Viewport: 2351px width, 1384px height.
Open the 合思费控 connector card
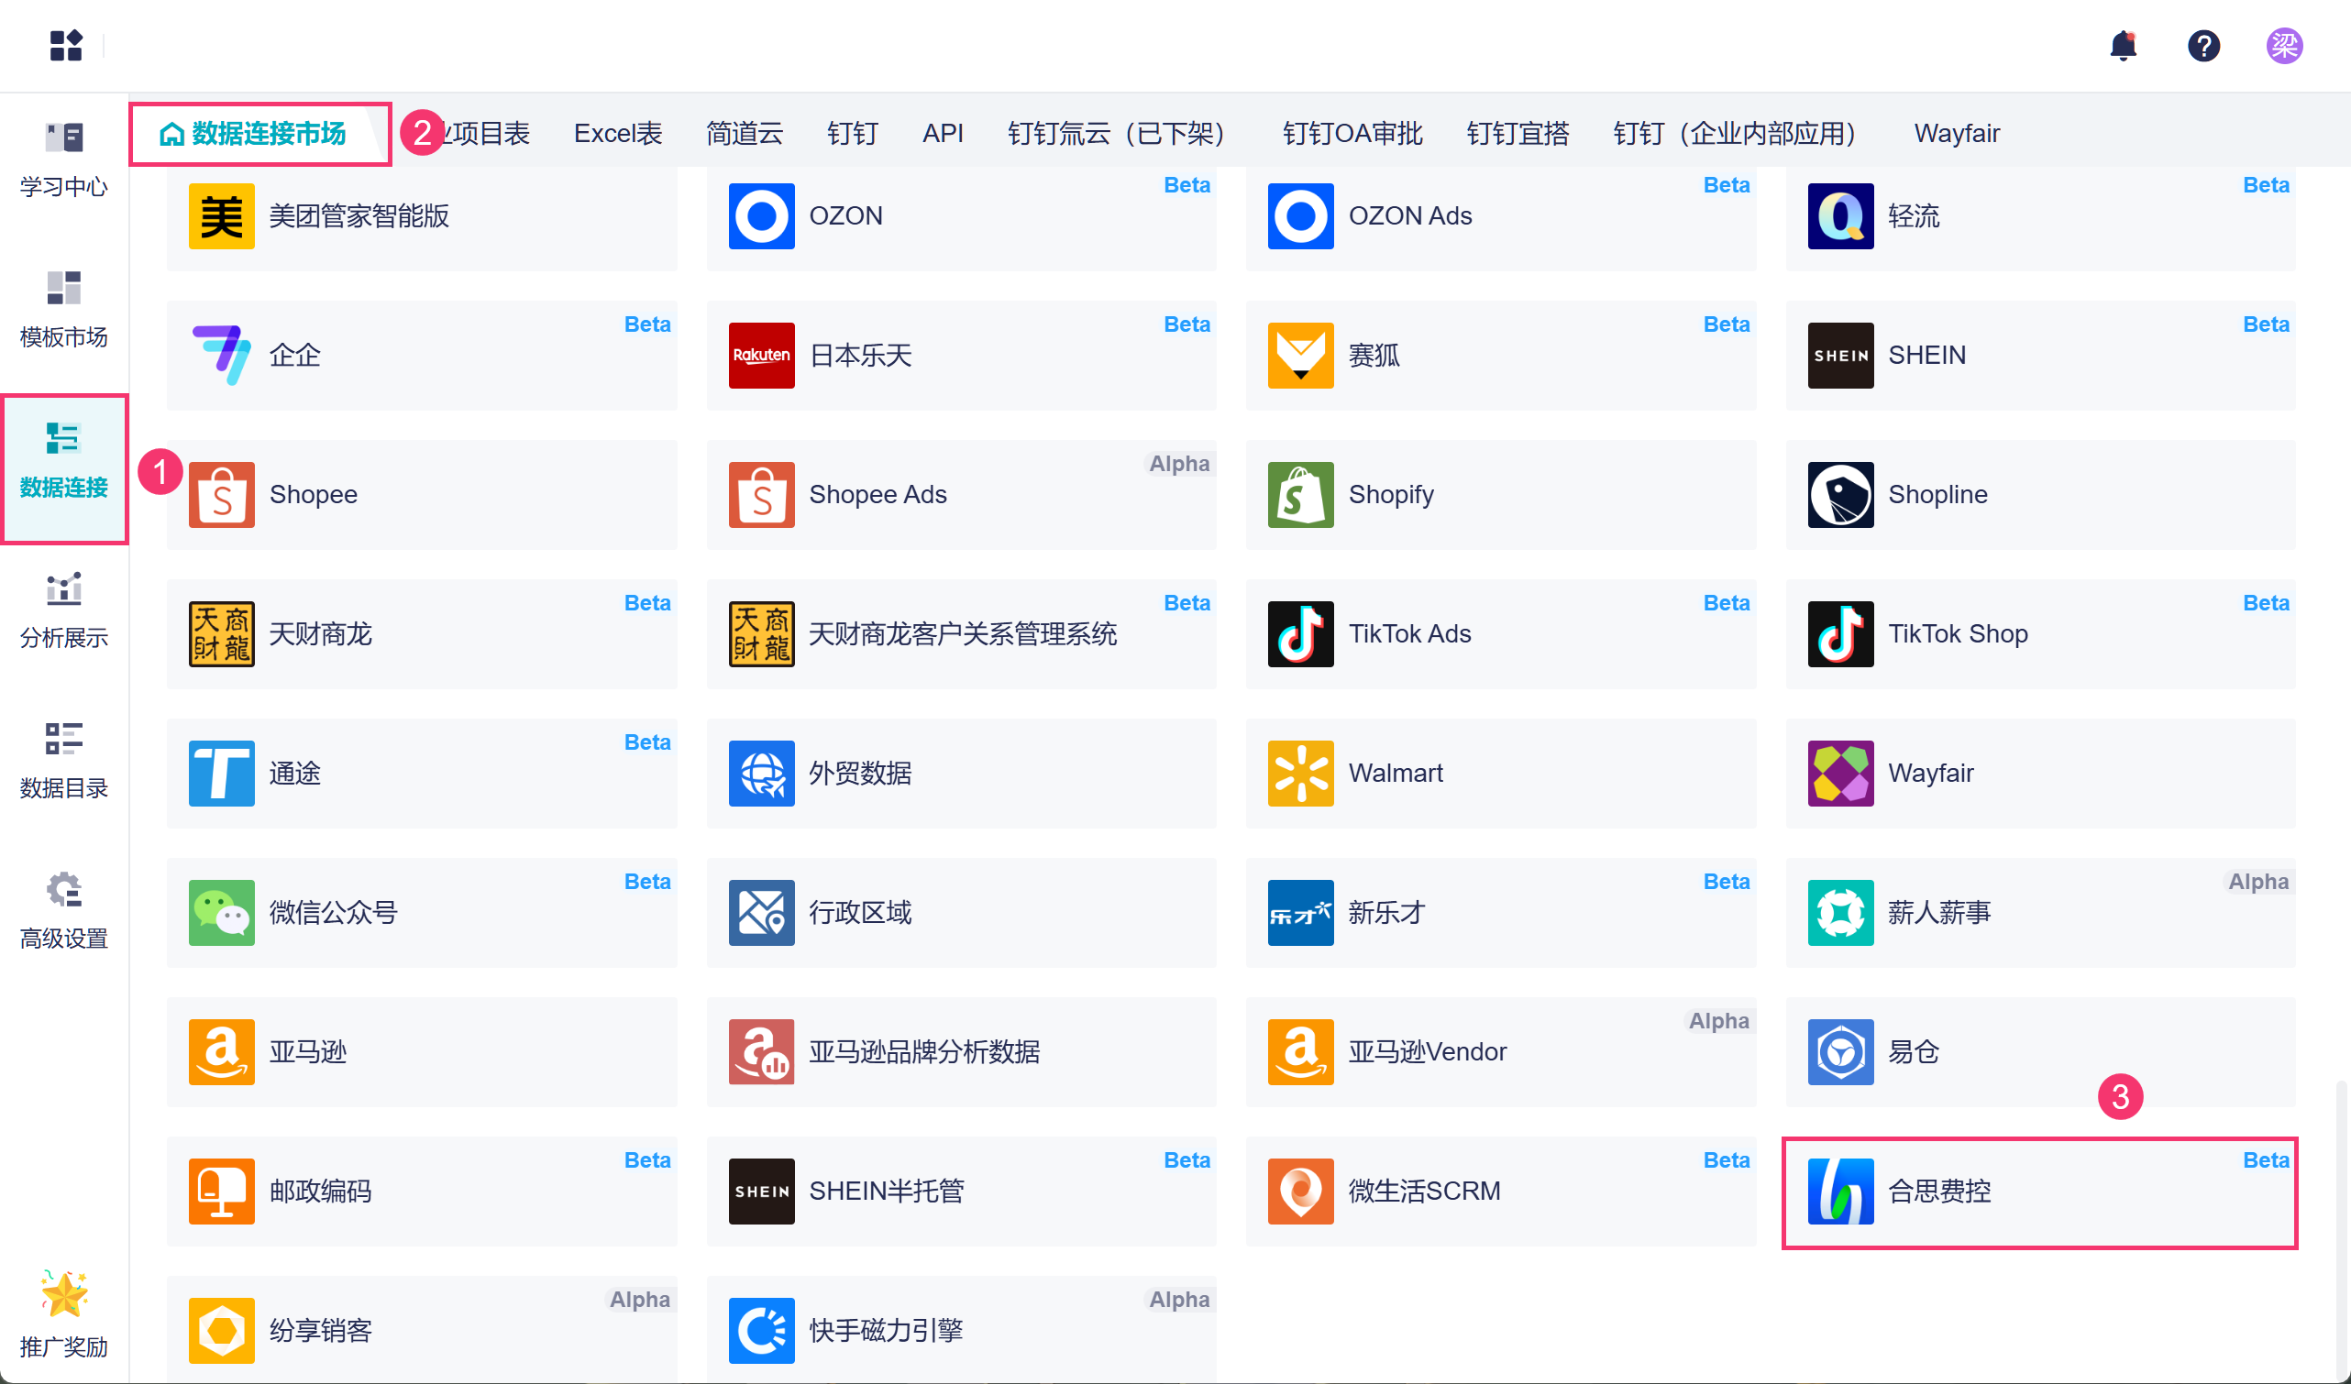pos(2039,1191)
